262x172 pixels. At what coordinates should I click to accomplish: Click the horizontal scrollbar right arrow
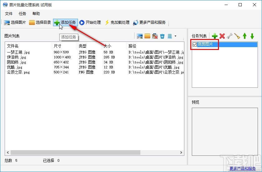click(181, 152)
